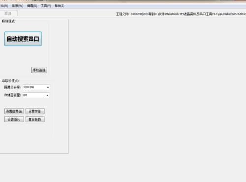
Task: Click the 8M memory capacity combo field
Action: (x=36, y=95)
